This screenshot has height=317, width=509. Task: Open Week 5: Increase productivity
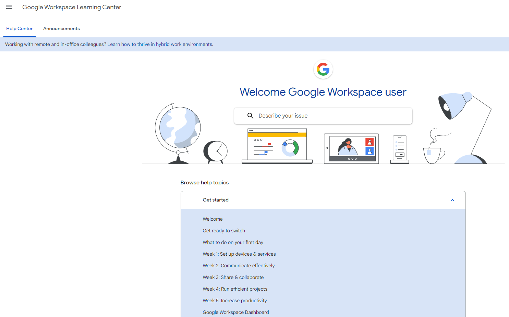[235, 301]
